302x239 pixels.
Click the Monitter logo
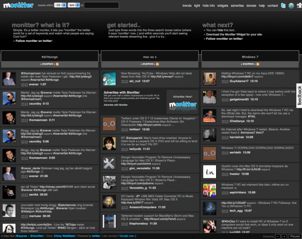click(x=19, y=5)
